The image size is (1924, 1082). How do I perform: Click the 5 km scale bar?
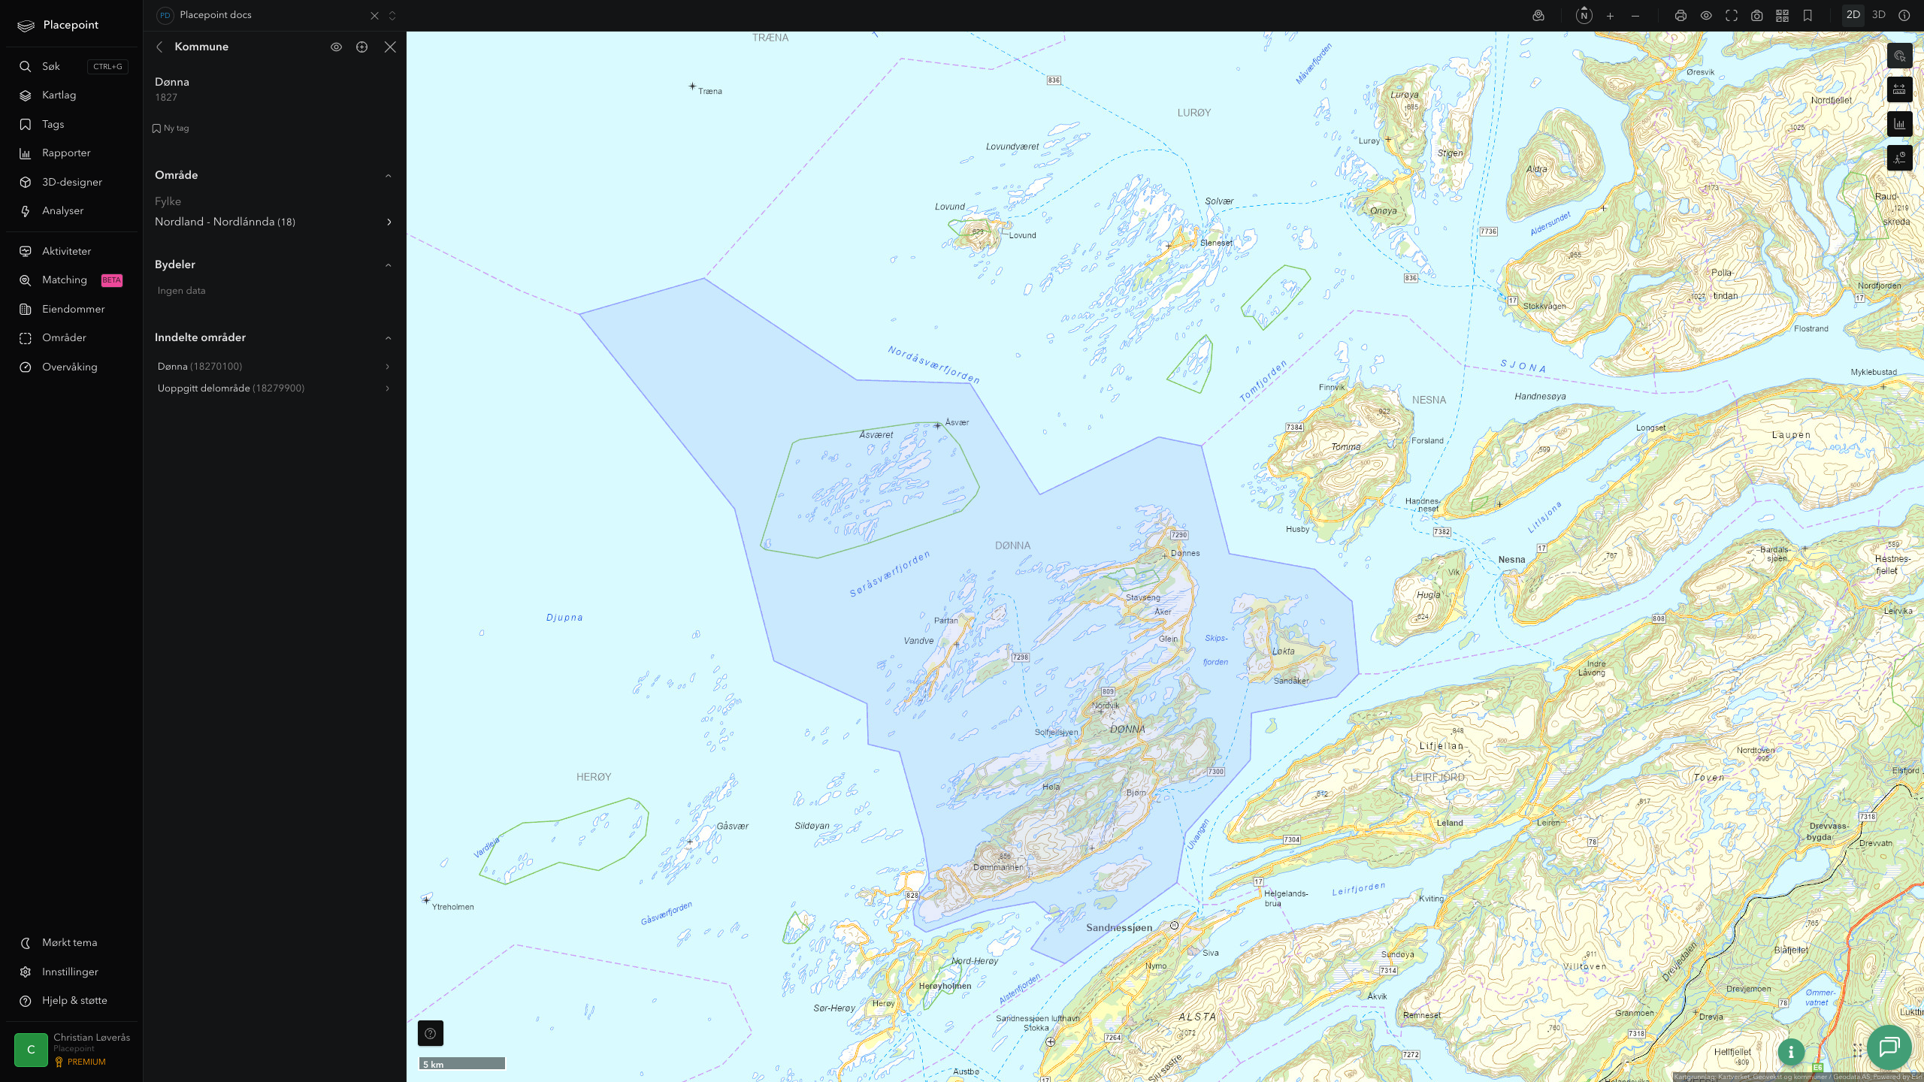[x=462, y=1064]
